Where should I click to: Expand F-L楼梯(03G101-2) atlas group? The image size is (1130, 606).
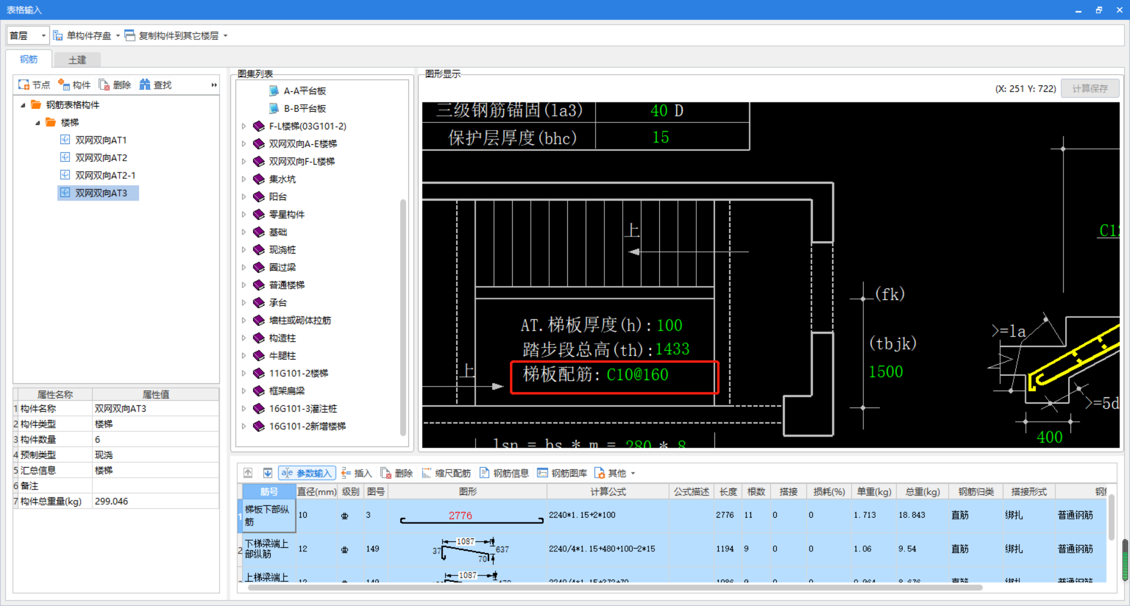tap(244, 126)
